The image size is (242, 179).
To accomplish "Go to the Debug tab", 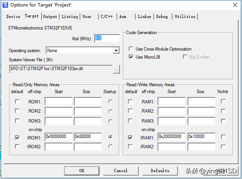I will point(162,17).
